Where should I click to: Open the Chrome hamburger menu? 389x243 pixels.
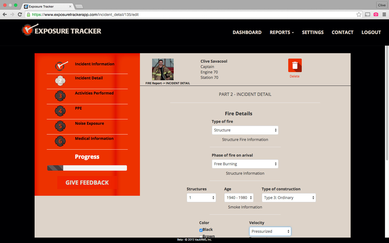tap(384, 15)
